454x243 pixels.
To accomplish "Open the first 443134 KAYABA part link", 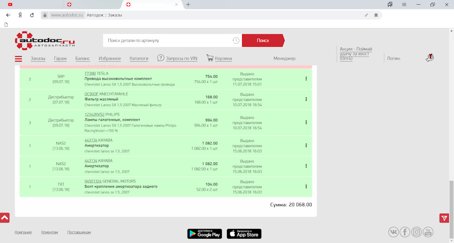I will pyautogui.click(x=91, y=140).
